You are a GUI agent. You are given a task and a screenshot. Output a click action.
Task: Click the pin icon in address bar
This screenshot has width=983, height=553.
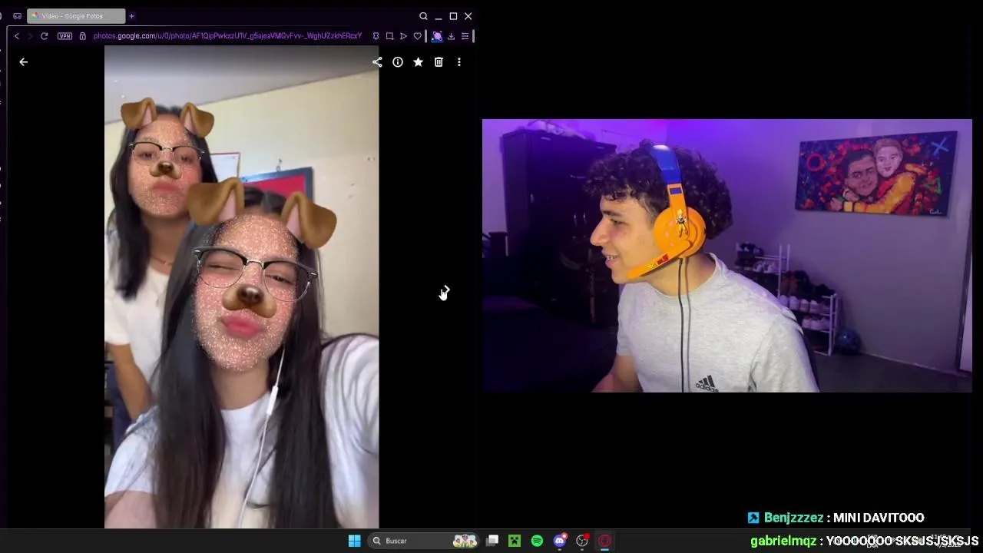[x=376, y=36]
